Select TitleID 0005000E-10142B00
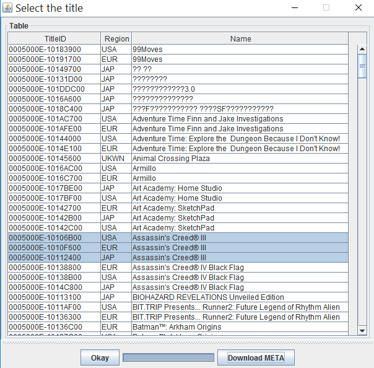 [54, 217]
